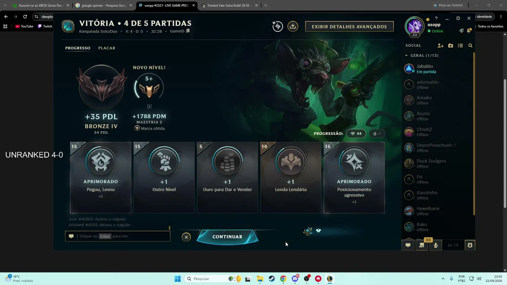Select friend Duck Dodgers in the list
The image size is (507, 285).
437,163
